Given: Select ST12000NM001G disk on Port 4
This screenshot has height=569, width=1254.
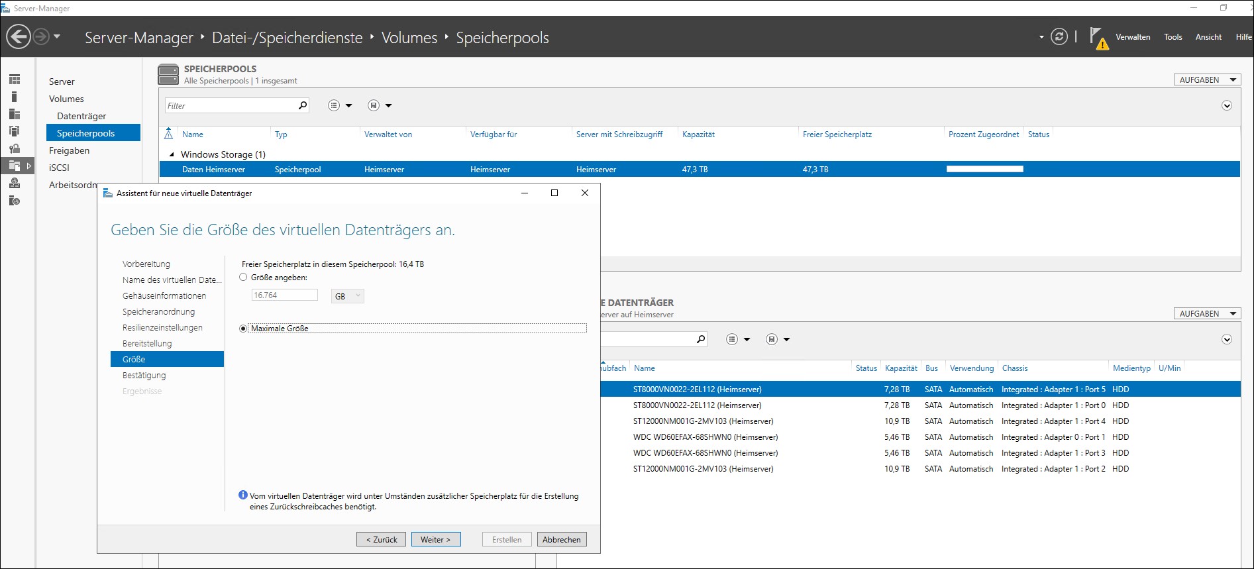Looking at the screenshot, I should (920, 421).
